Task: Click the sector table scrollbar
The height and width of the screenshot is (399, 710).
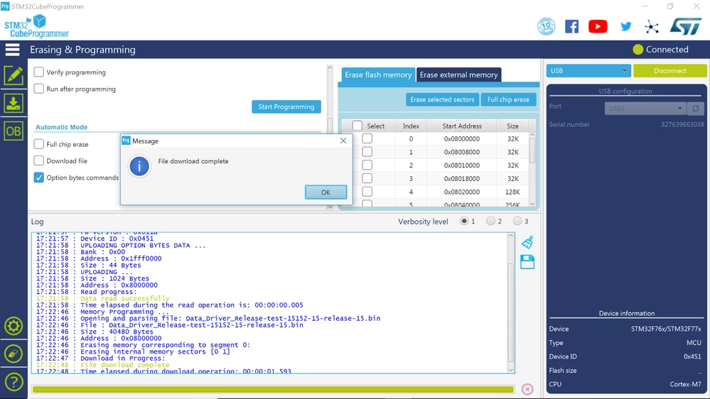Action: click(532, 151)
